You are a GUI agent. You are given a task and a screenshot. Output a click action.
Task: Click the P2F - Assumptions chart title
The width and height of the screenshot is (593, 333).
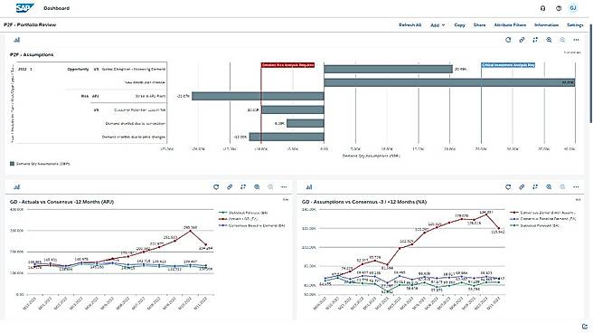32,55
